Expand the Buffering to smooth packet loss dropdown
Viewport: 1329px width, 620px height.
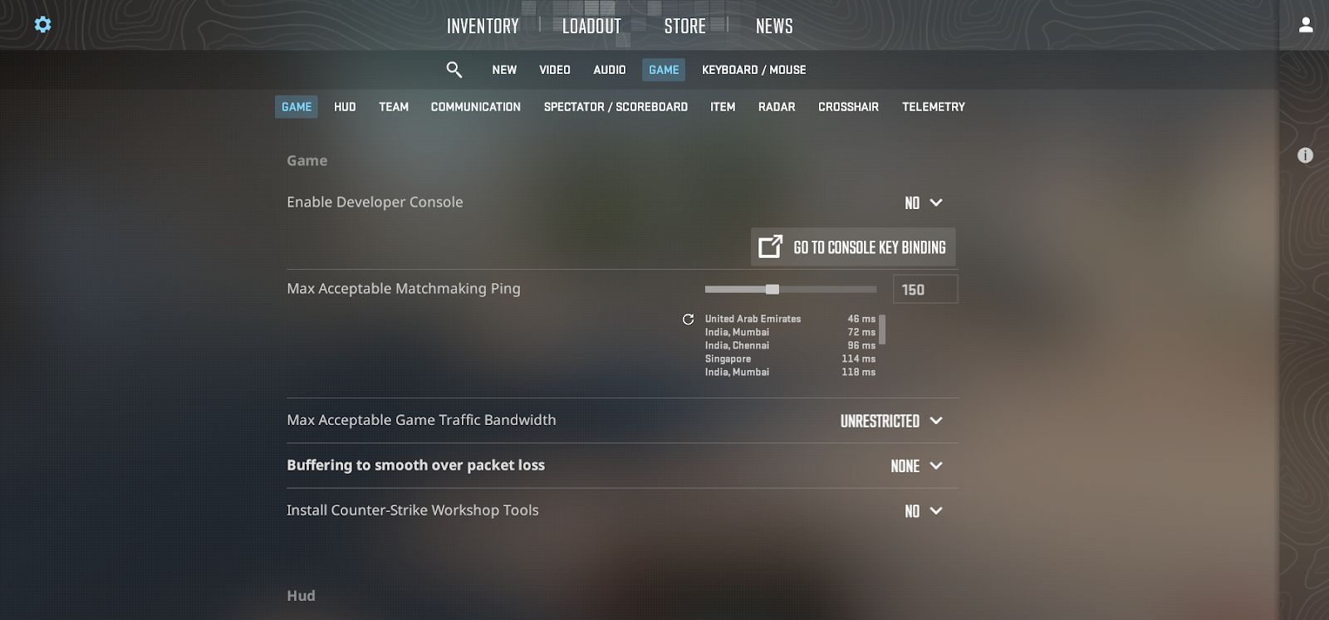click(x=917, y=466)
